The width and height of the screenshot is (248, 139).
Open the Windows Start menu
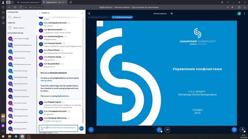tap(3, 136)
